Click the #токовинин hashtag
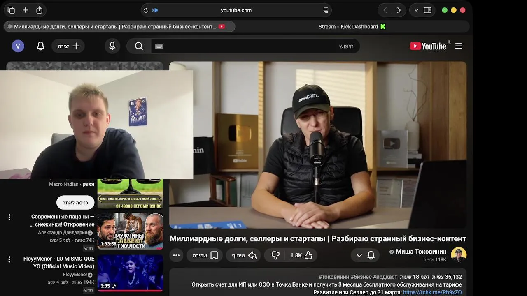The height and width of the screenshot is (296, 527). pyautogui.click(x=333, y=277)
